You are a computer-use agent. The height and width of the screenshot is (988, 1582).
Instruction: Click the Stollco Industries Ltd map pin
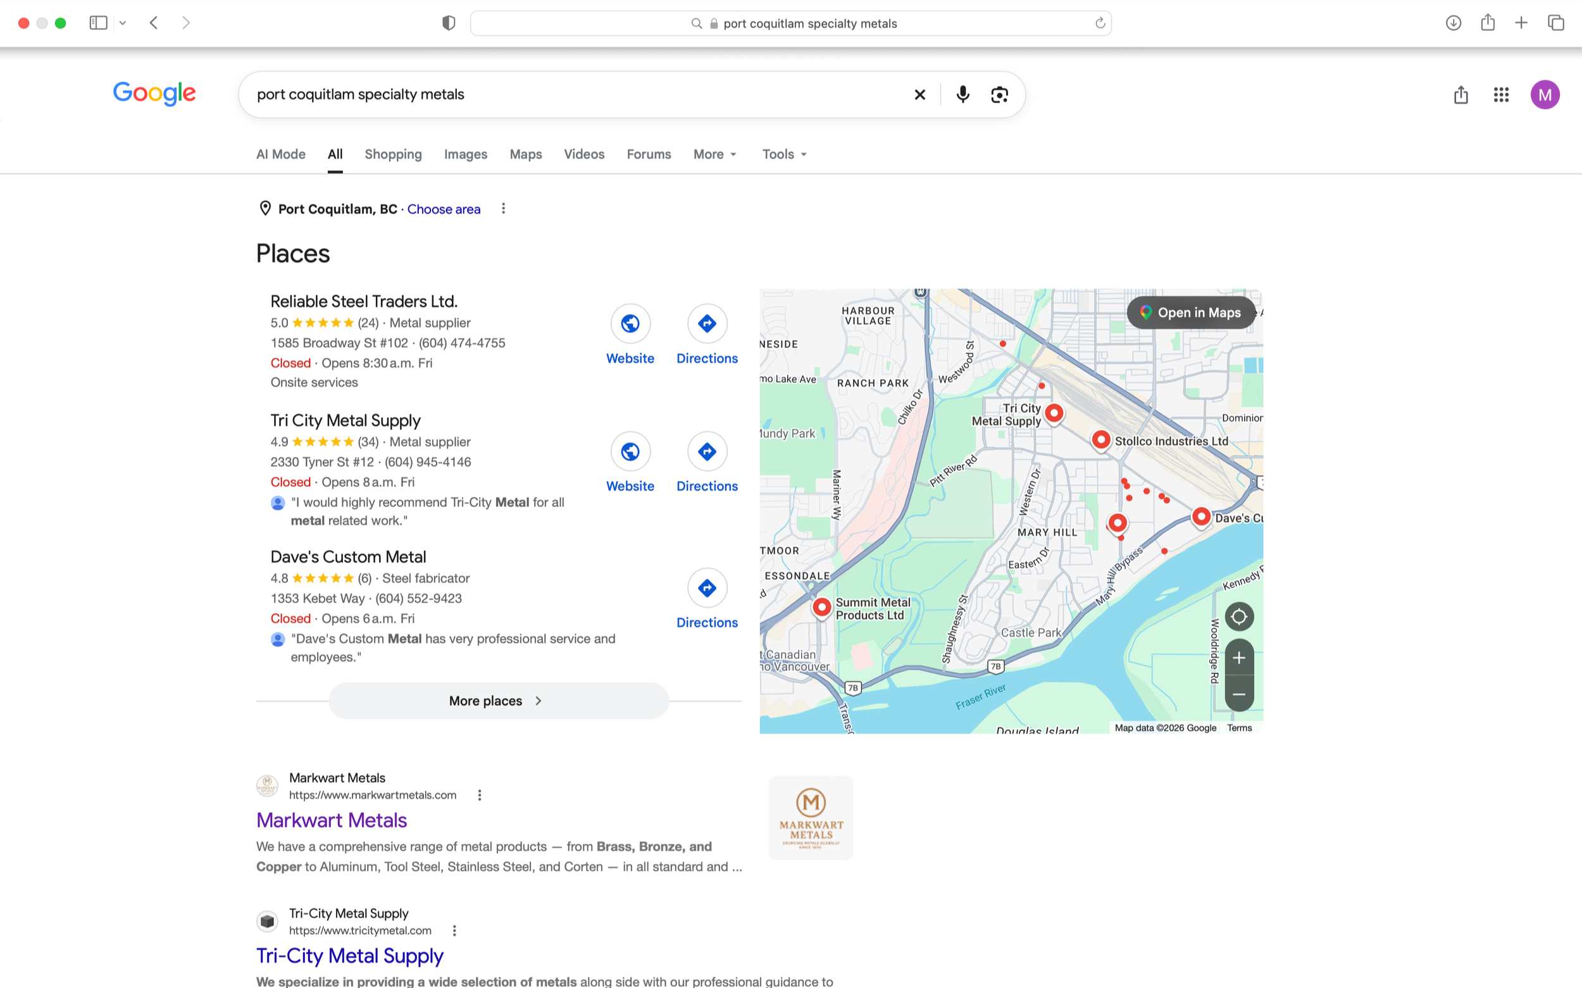[1100, 441]
